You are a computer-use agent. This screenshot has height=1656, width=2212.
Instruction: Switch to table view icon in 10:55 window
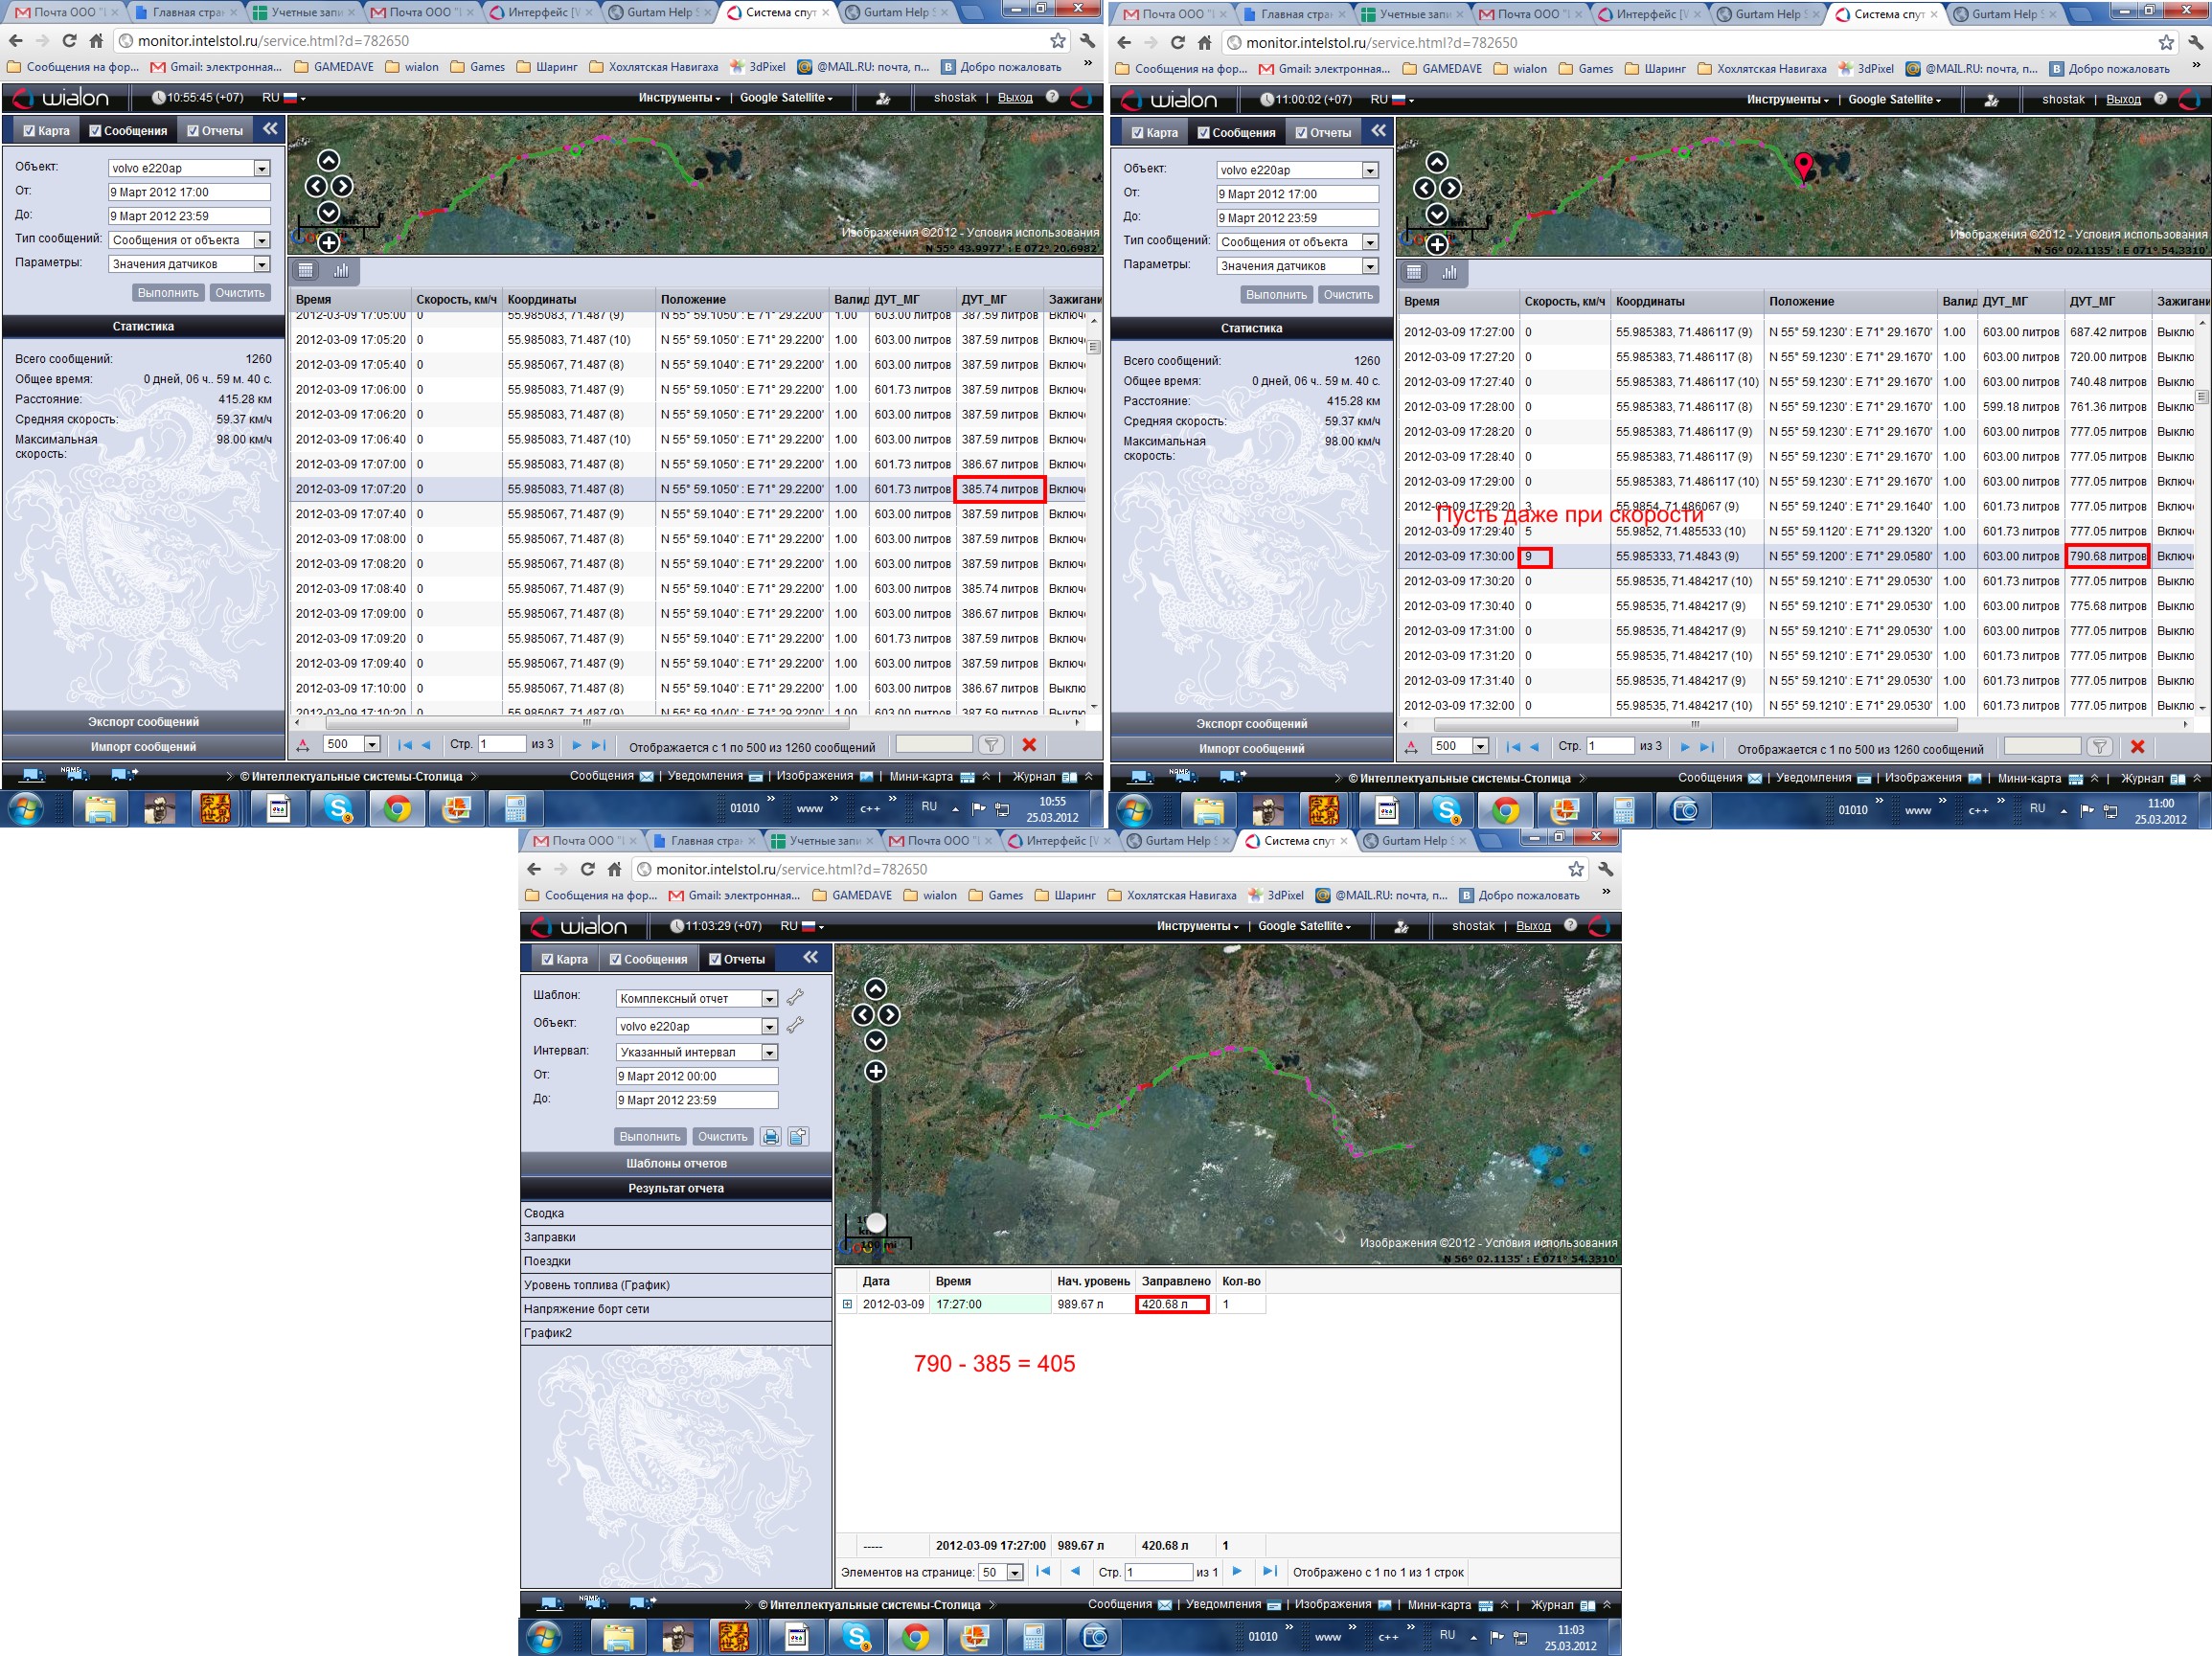306,270
